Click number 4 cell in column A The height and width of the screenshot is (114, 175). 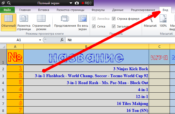[x=15, y=89]
